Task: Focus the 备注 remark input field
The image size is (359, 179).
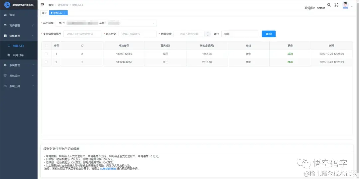Action: click(x=240, y=34)
